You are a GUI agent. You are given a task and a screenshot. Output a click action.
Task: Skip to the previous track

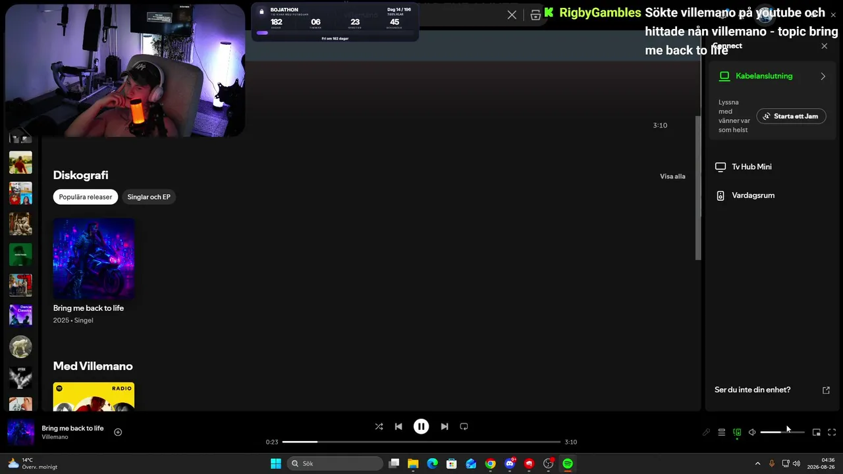click(x=398, y=427)
